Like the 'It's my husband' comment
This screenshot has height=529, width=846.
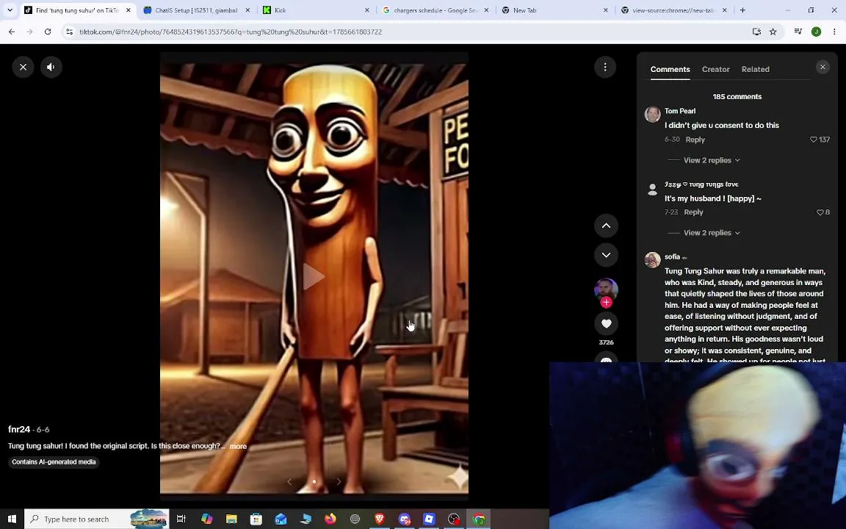pos(820,212)
